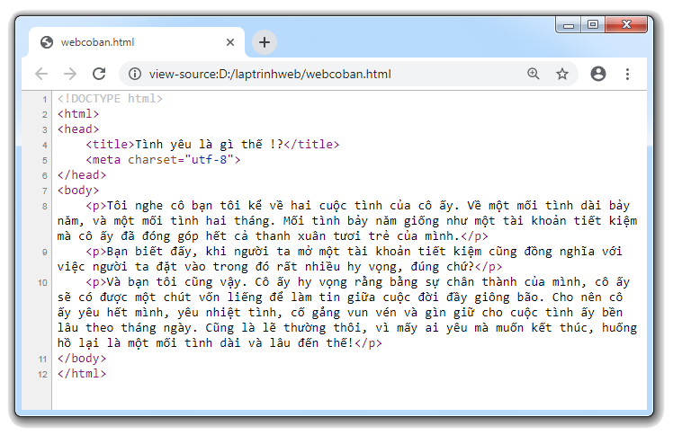Click the back navigation arrow
Screen dimensions: 673x435
point(41,74)
